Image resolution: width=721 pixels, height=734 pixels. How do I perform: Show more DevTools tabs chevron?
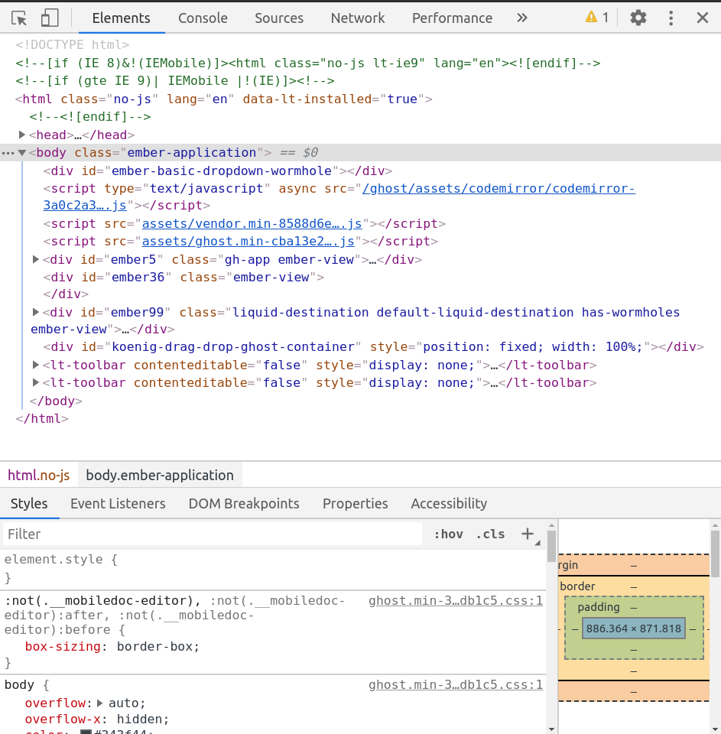pyautogui.click(x=522, y=18)
